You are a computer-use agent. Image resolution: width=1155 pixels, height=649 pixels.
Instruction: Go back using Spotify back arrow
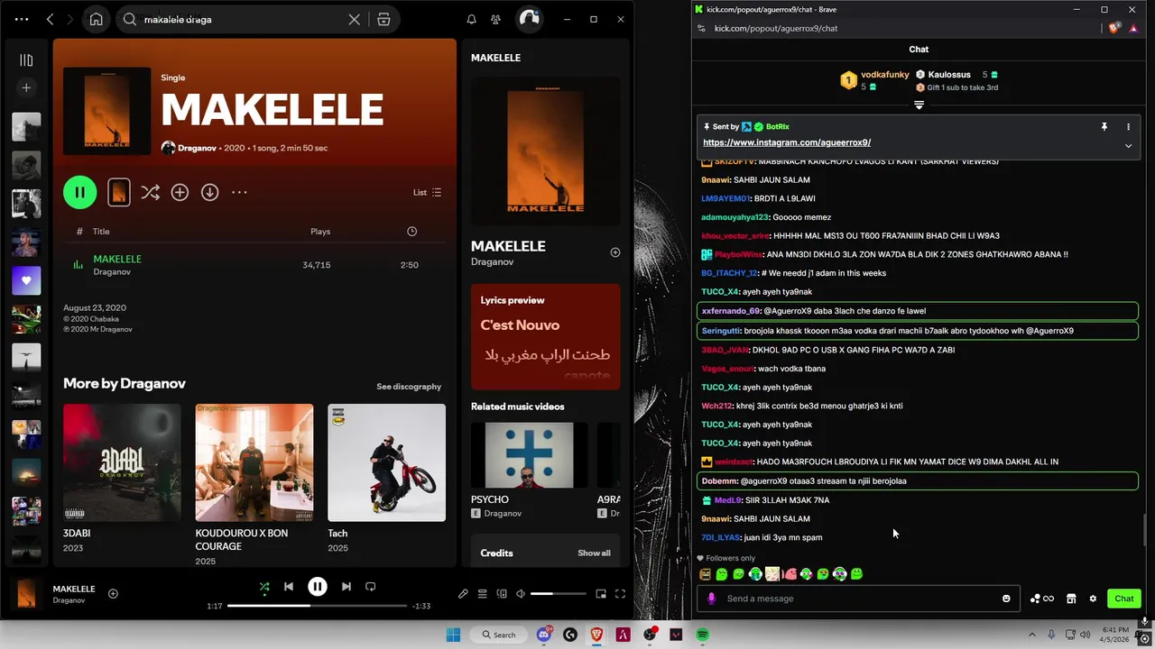[x=50, y=19]
